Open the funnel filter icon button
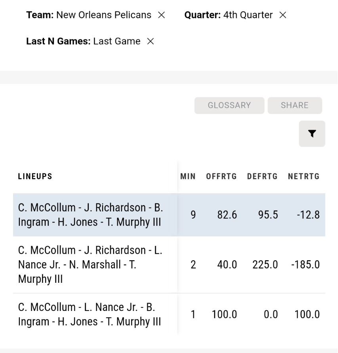338x353 pixels. coord(312,134)
